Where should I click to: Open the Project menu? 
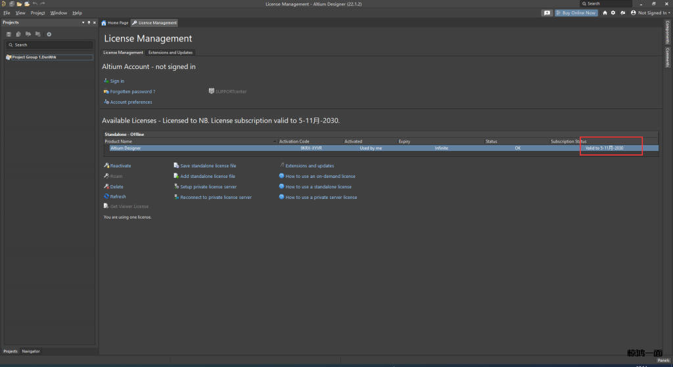[37, 12]
